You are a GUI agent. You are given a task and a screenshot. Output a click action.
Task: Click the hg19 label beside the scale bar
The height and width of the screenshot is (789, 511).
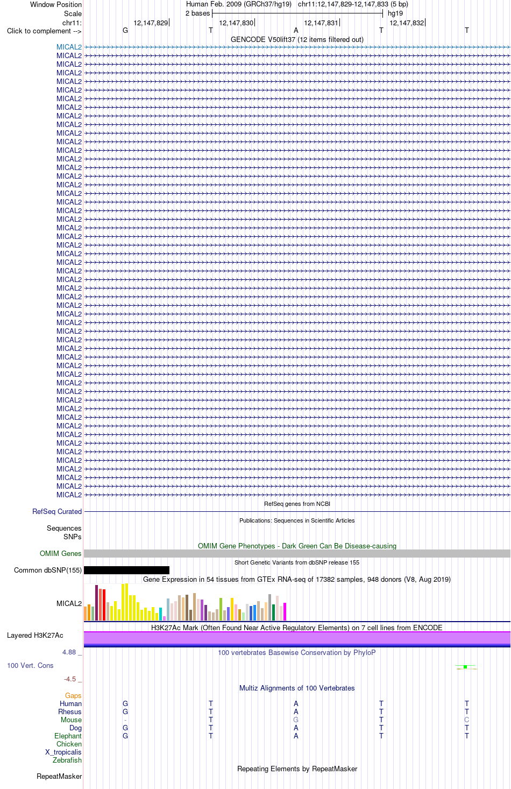pos(395,13)
